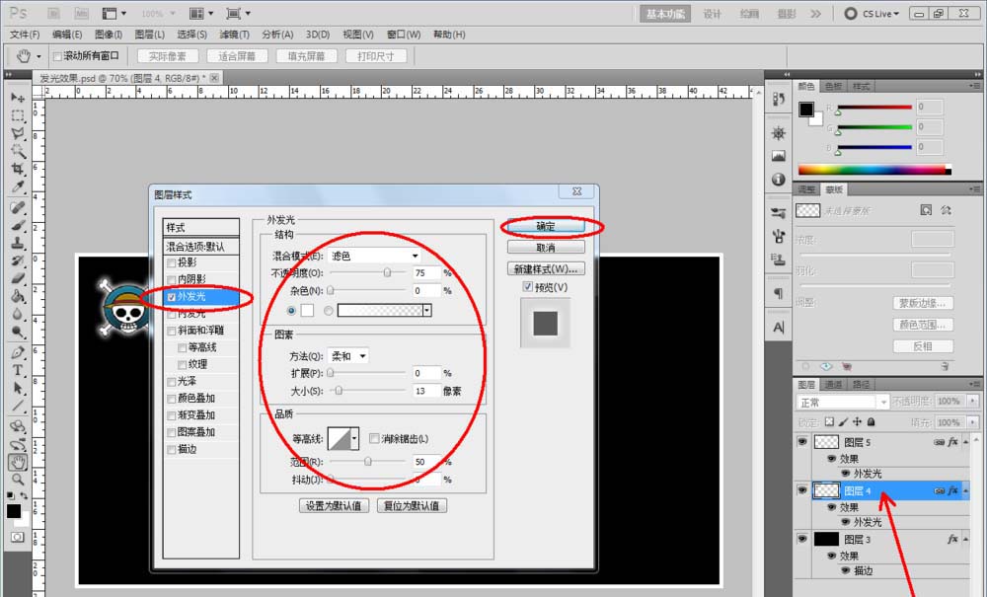
Task: Select the Clone Stamp tool
Action: click(x=18, y=243)
